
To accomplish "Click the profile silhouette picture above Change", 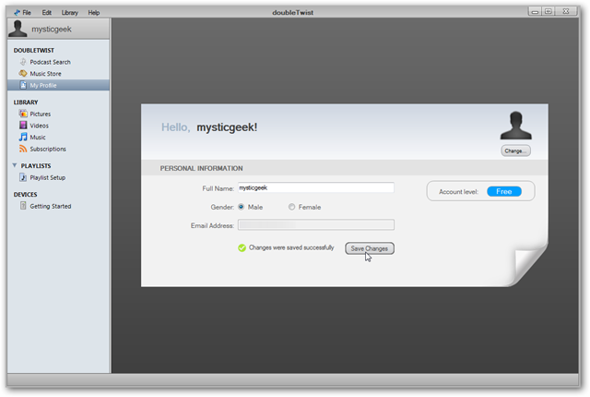I will 515,126.
